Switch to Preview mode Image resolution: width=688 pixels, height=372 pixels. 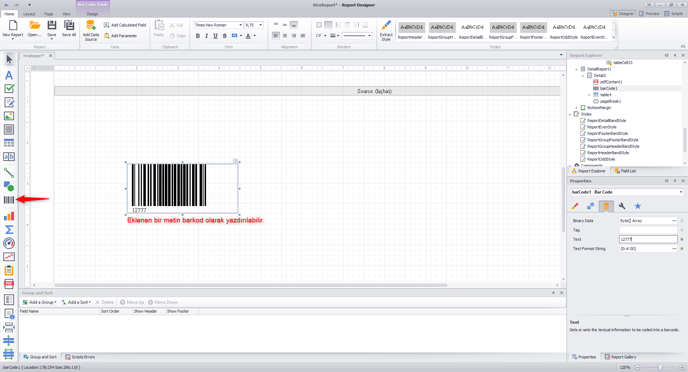(x=649, y=14)
